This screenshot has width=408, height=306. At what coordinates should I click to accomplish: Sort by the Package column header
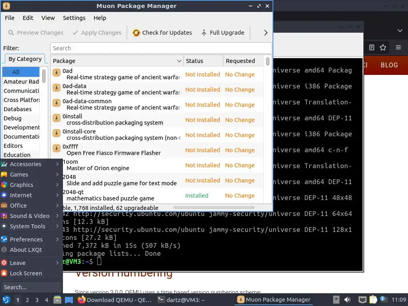click(x=117, y=61)
